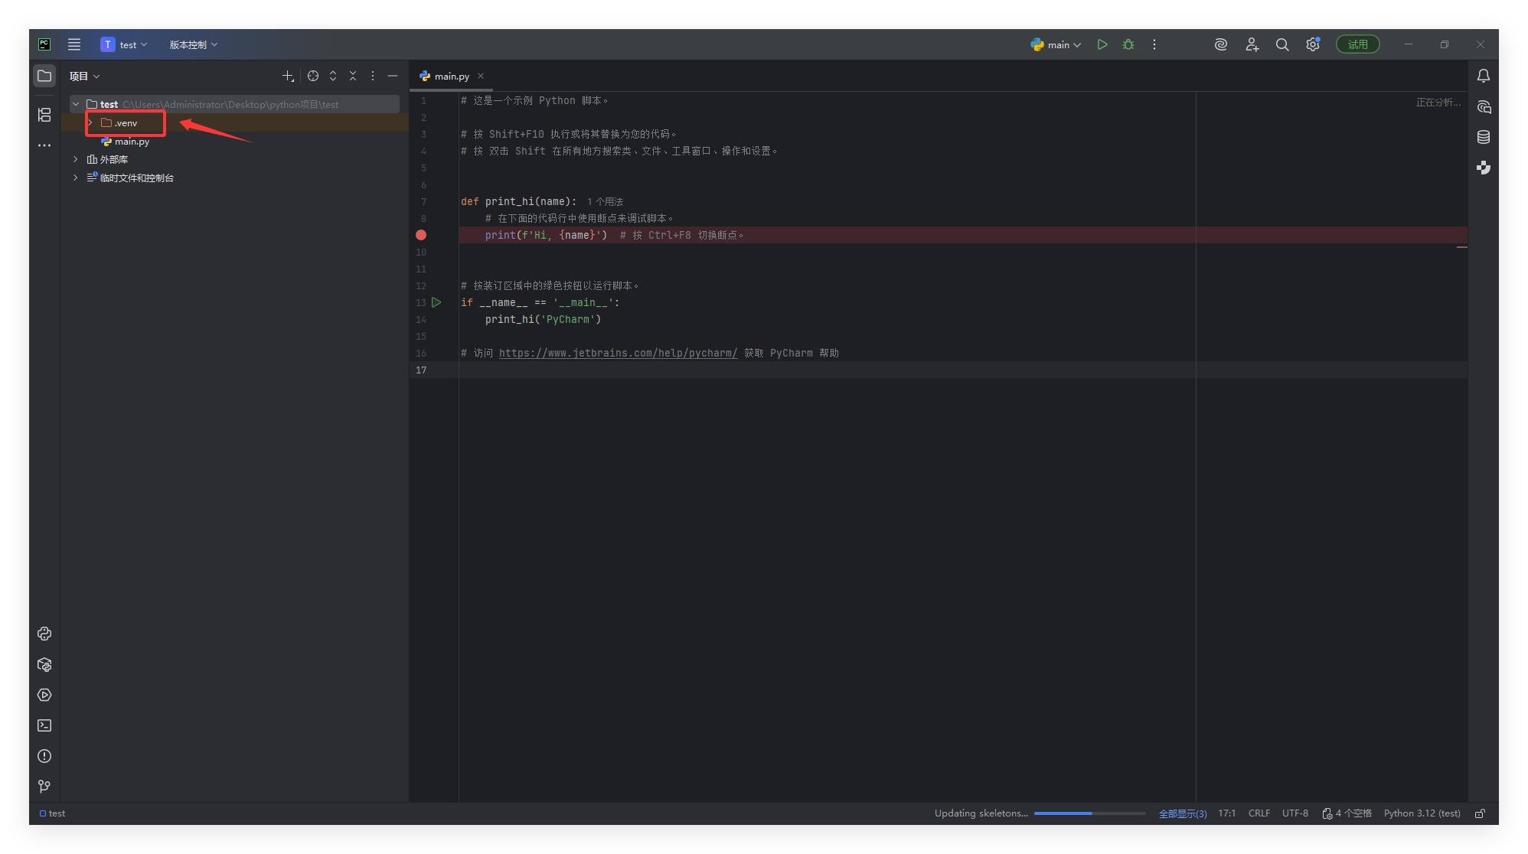Open the Notifications bell panel

1483,76
